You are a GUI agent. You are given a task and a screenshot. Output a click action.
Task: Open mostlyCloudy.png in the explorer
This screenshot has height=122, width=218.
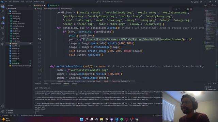[x=18, y=23]
